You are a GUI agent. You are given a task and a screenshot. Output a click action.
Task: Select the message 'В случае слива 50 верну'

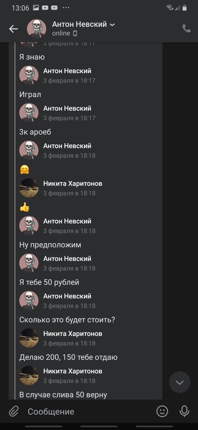point(63,395)
